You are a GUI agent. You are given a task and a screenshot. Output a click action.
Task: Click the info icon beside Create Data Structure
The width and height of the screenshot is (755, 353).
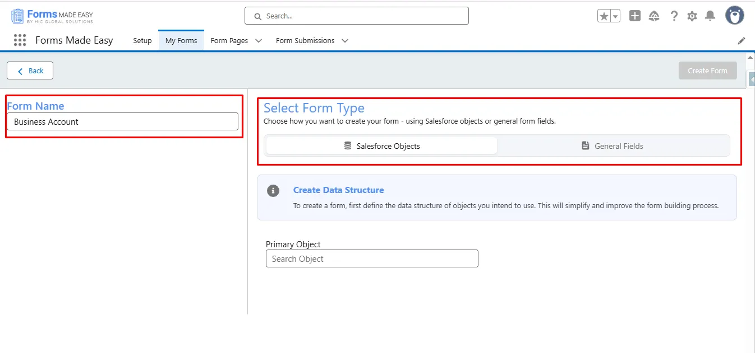(273, 191)
